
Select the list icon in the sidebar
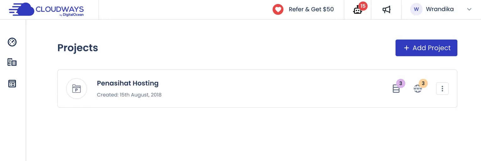click(x=12, y=84)
